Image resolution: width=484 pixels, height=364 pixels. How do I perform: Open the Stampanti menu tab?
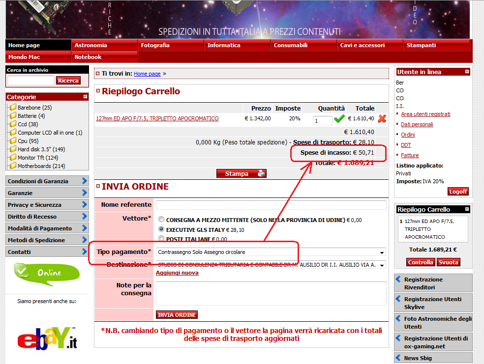pos(436,45)
